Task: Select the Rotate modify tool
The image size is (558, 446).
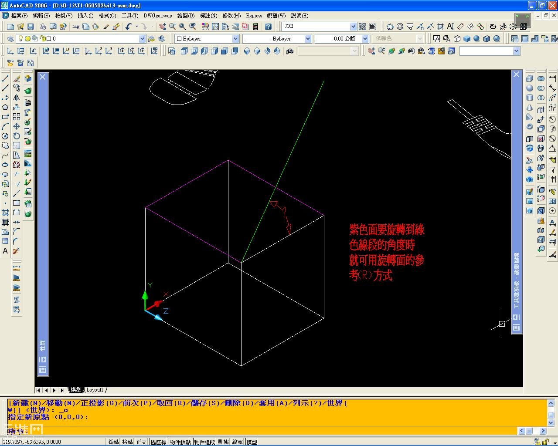Action: [17, 136]
